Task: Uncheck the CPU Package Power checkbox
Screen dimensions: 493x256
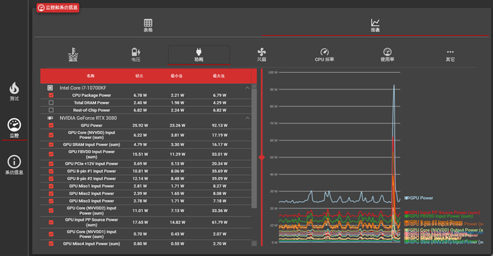Action: 51,96
